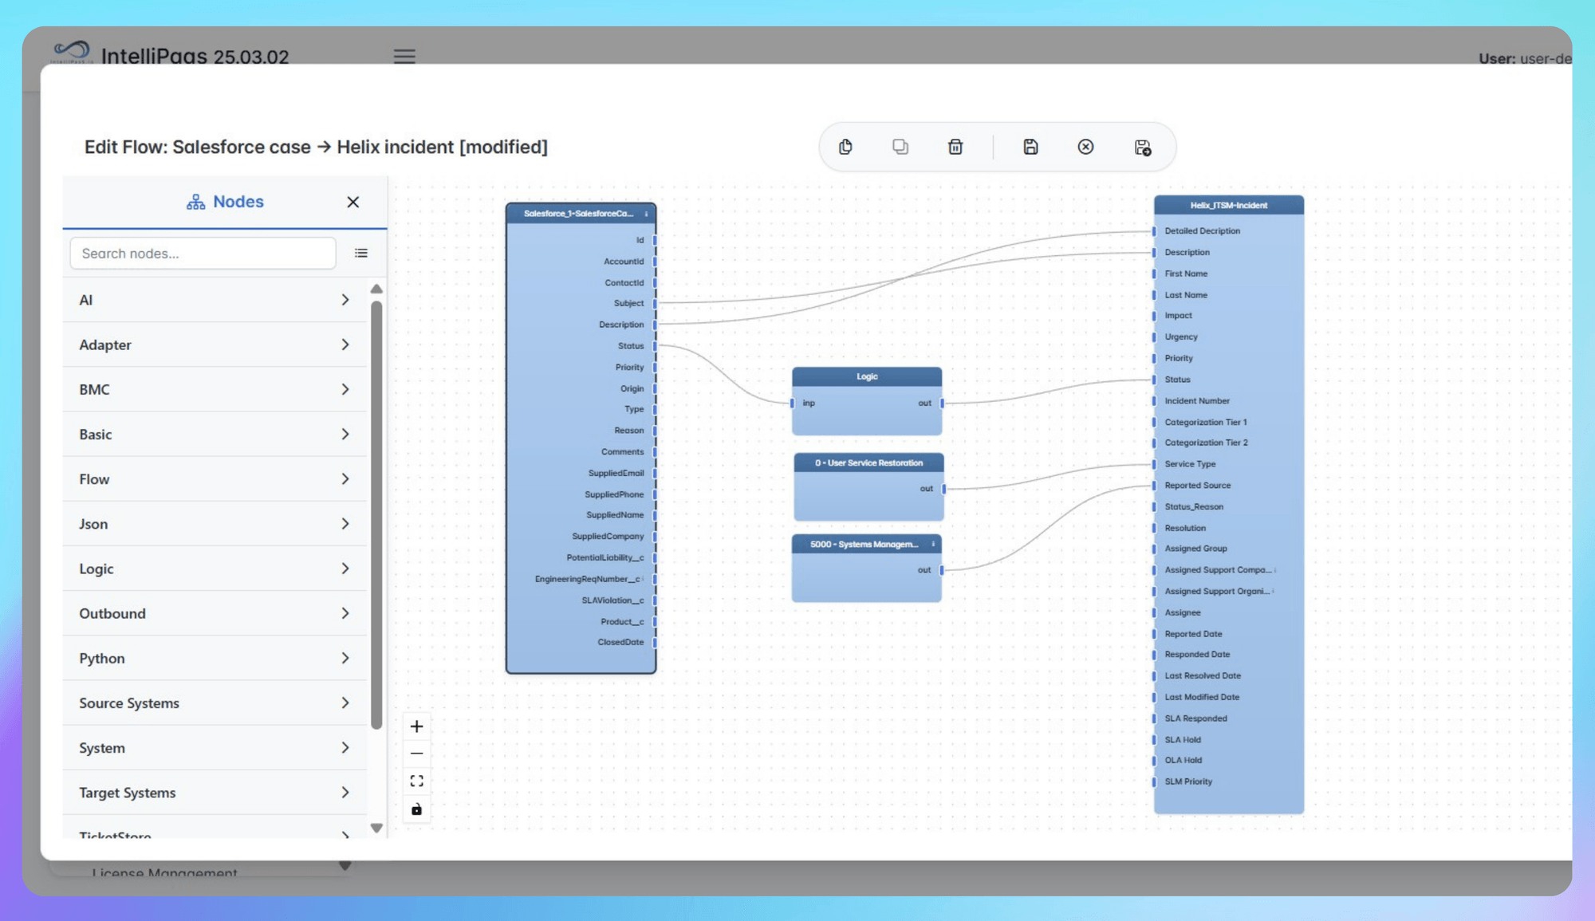Duplicate the flow with the overlapping squares icon
The height and width of the screenshot is (921, 1595).
[x=900, y=147]
